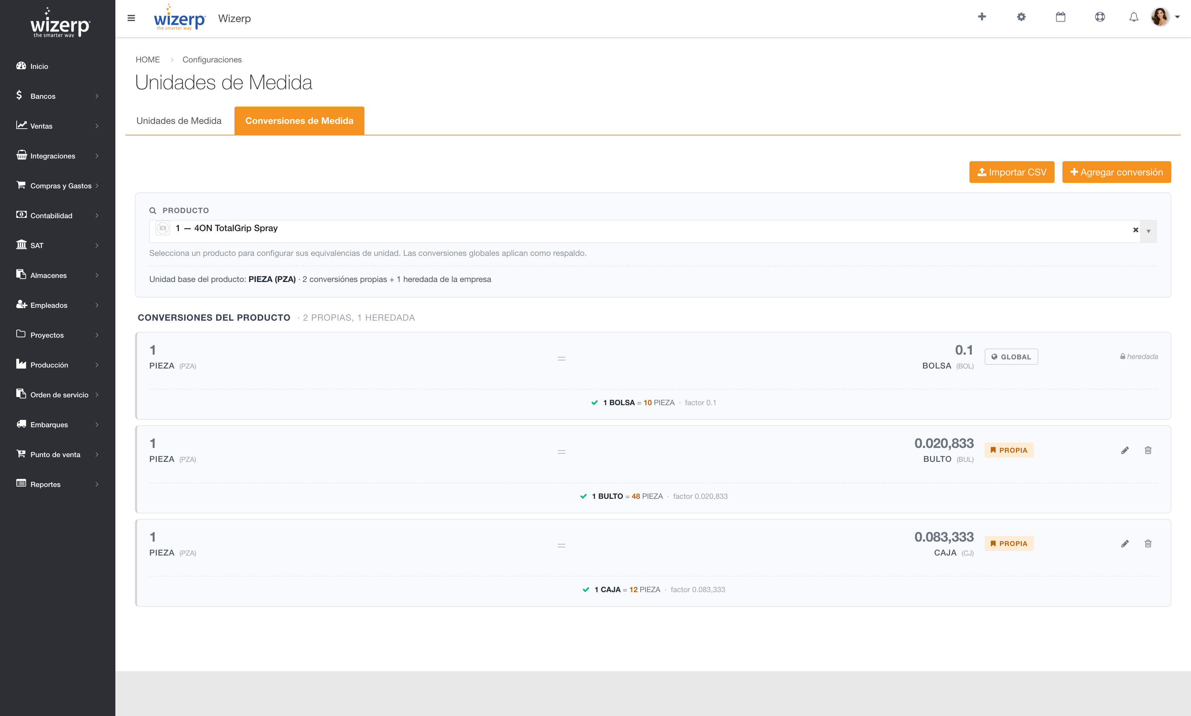Click the '0.083,333' CAJA value
Viewport: 1191px width, 716px height.
944,536
